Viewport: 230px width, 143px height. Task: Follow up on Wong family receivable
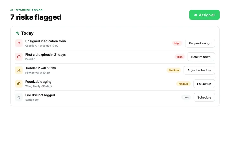(204, 84)
